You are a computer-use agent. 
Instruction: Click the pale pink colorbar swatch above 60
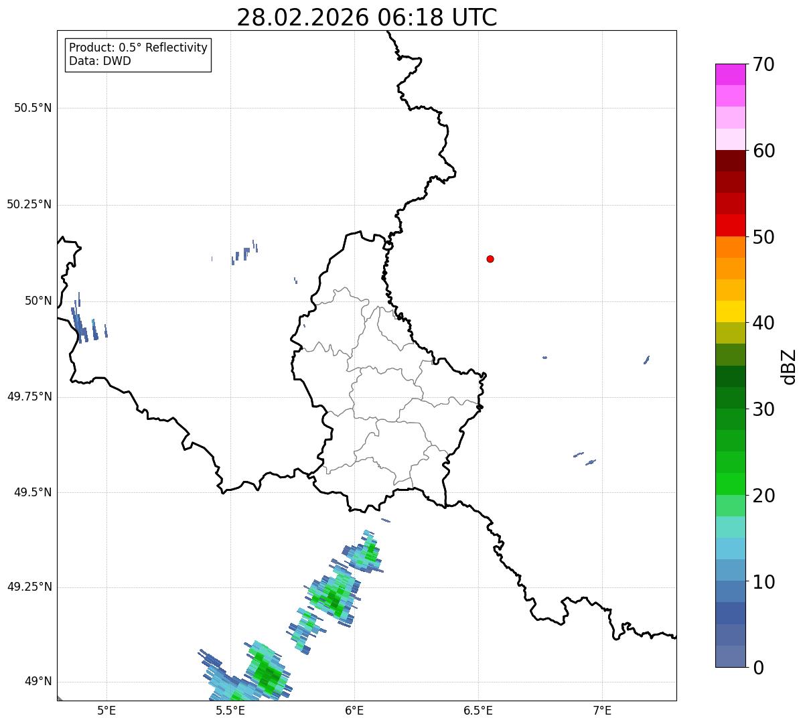(x=730, y=139)
